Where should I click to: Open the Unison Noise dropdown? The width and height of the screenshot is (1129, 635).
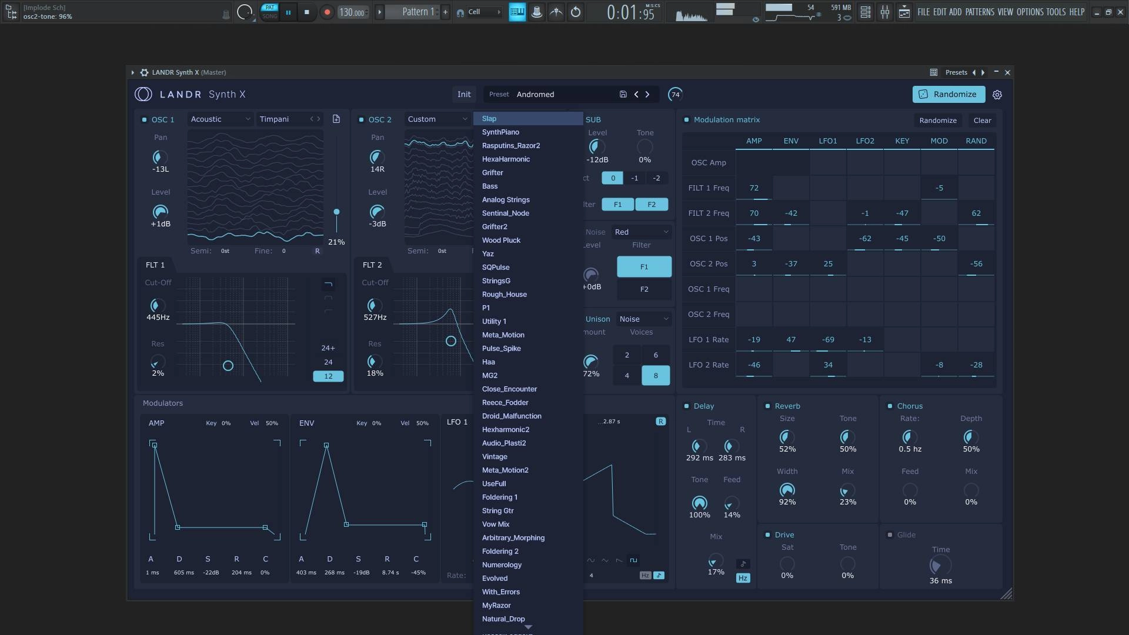click(644, 319)
